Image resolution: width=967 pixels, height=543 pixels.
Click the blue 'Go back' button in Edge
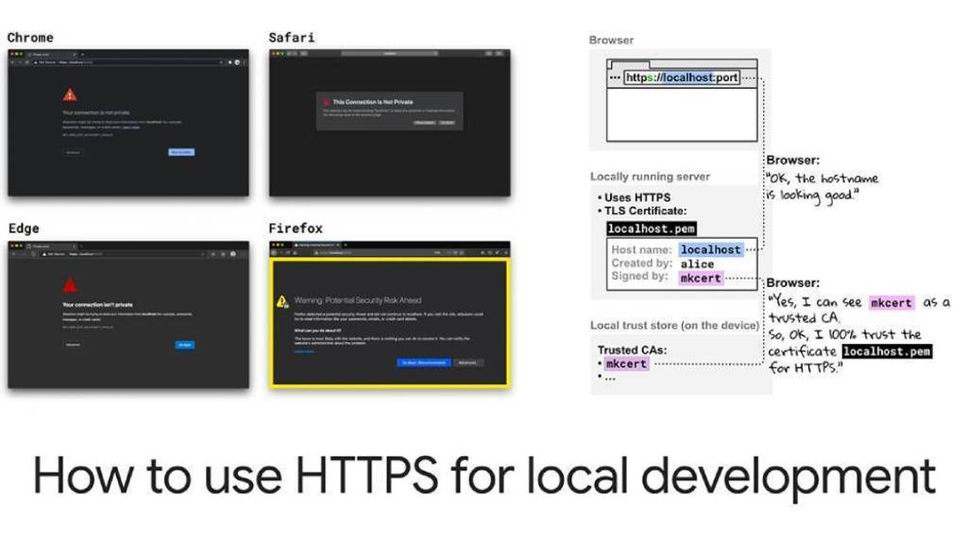[x=185, y=345]
